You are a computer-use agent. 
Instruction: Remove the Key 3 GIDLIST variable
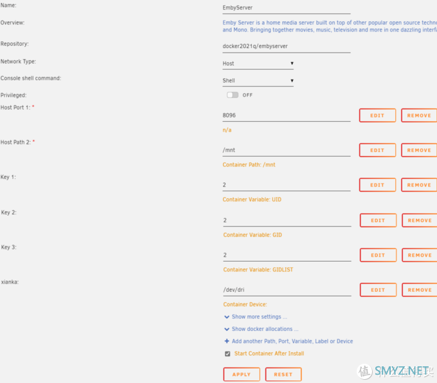pos(420,255)
